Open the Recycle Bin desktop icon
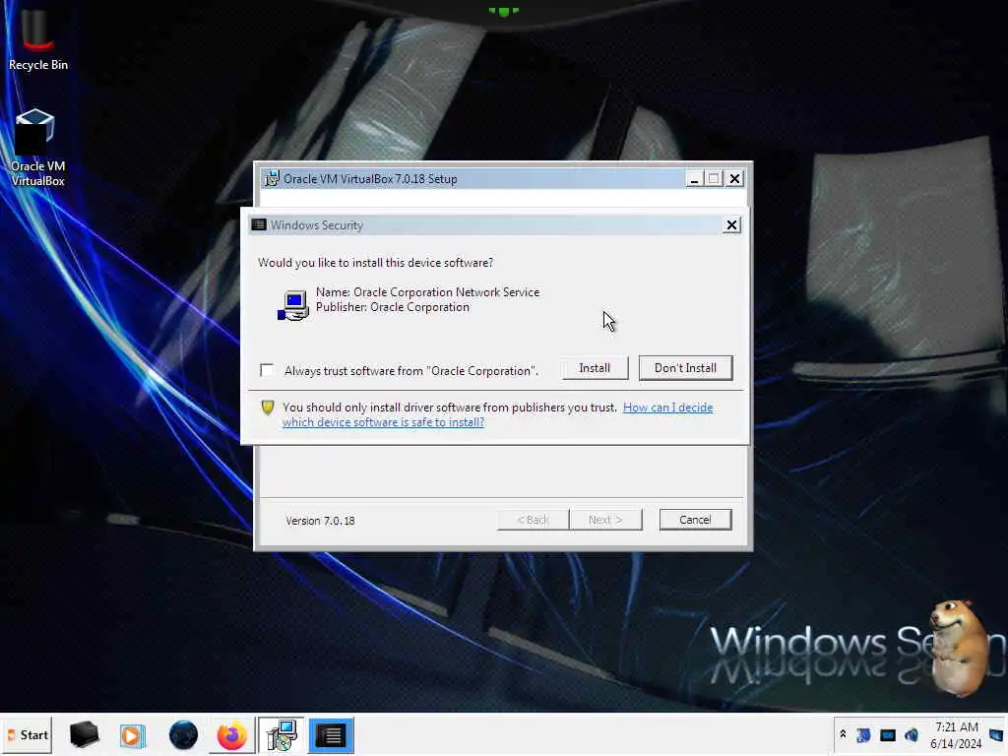 coord(37,38)
